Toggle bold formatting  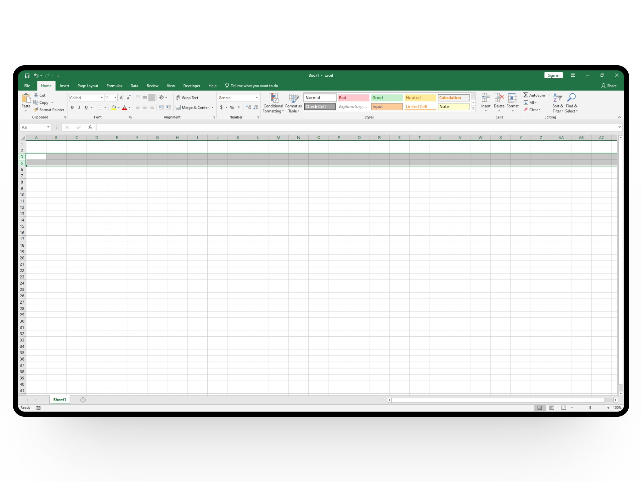click(72, 107)
